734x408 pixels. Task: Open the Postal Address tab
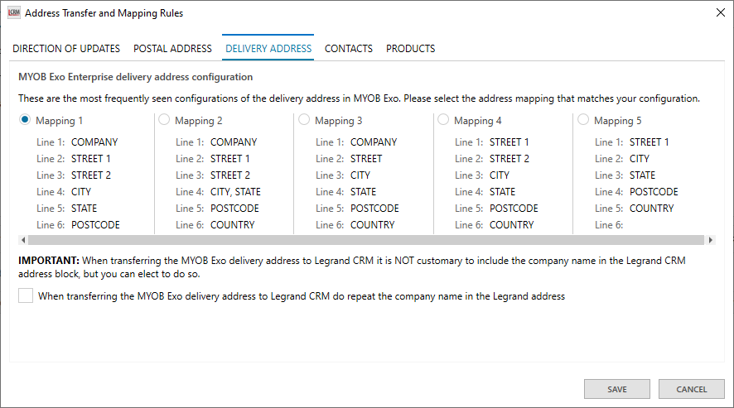[172, 48]
